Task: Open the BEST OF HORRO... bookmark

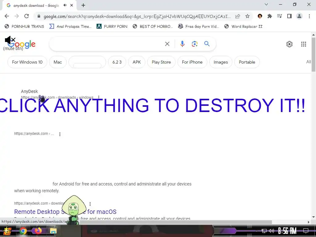Action: click(153, 27)
